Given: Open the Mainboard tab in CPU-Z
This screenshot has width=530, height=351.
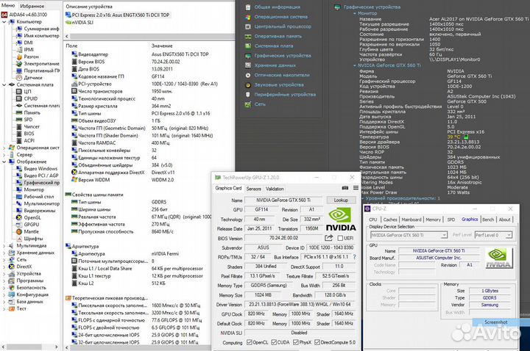Looking at the screenshot, I should pos(411,220).
